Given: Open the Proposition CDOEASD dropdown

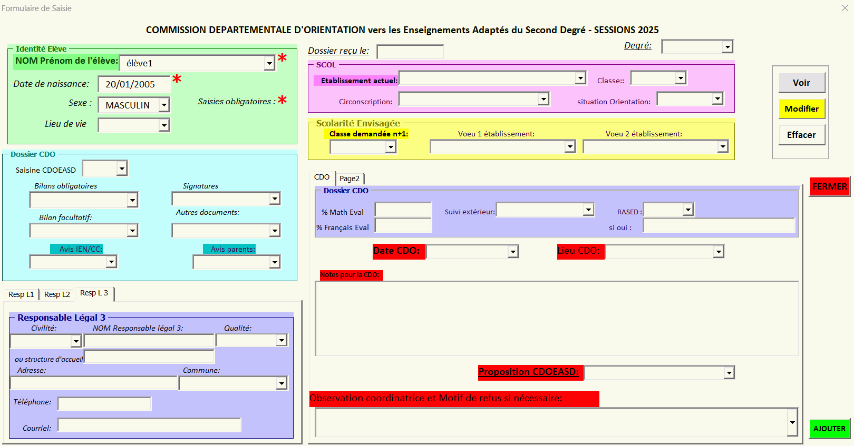Looking at the screenshot, I should (x=729, y=373).
